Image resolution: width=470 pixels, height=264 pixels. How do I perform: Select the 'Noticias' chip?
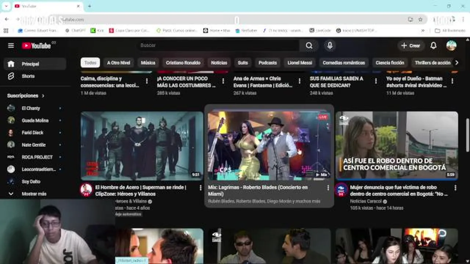tap(219, 63)
